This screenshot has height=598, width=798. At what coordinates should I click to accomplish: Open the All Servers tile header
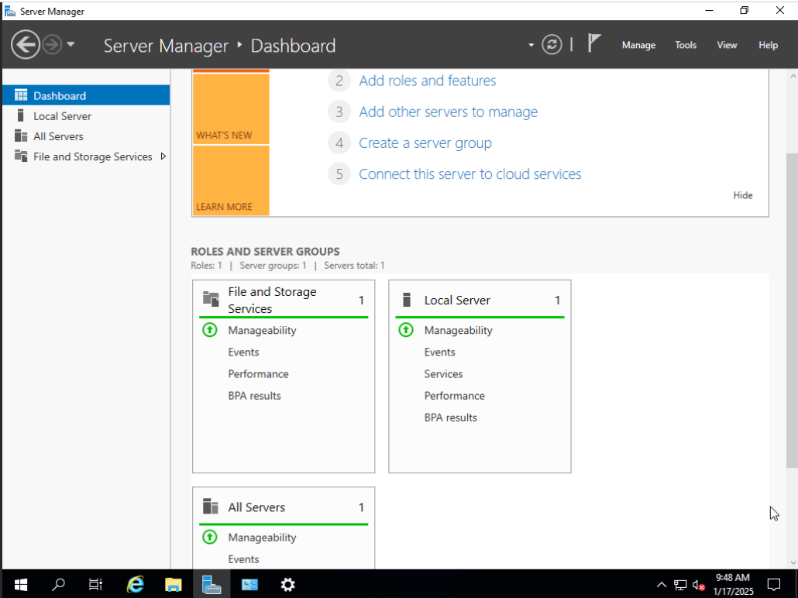click(x=284, y=507)
